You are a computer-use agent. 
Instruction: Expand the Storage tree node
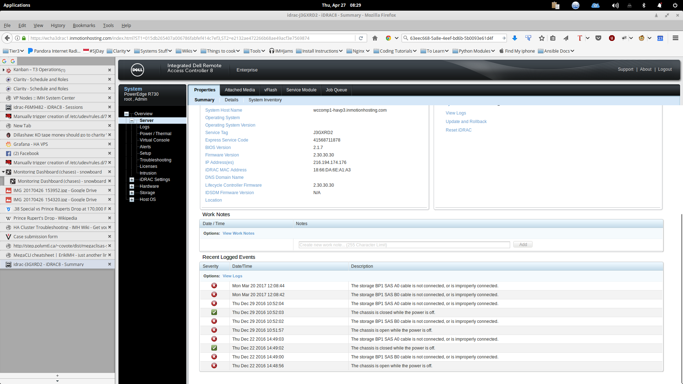pos(132,193)
